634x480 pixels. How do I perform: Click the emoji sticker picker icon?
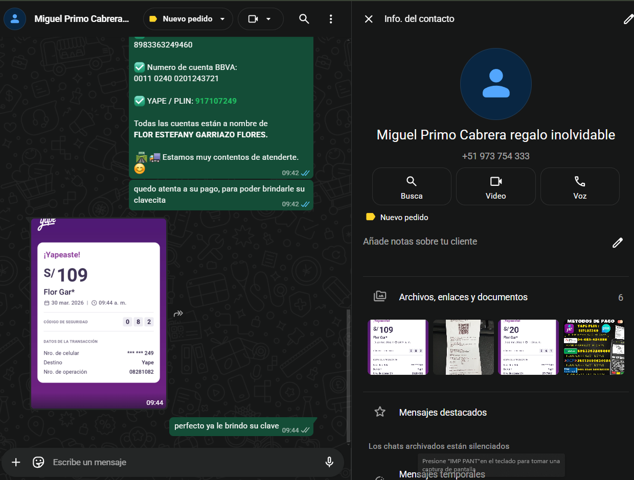(x=38, y=462)
